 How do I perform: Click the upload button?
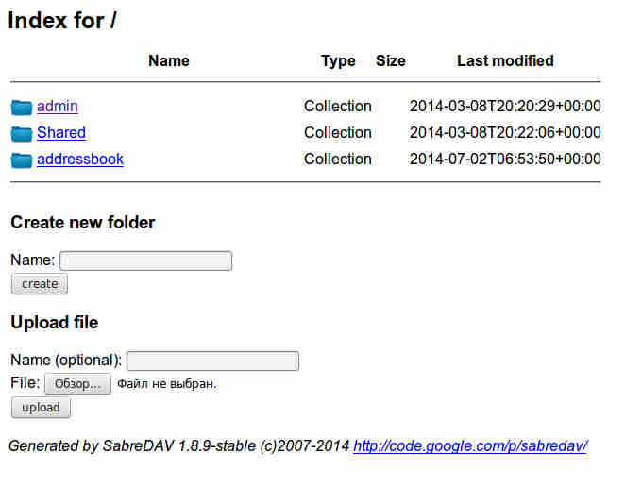coord(41,408)
